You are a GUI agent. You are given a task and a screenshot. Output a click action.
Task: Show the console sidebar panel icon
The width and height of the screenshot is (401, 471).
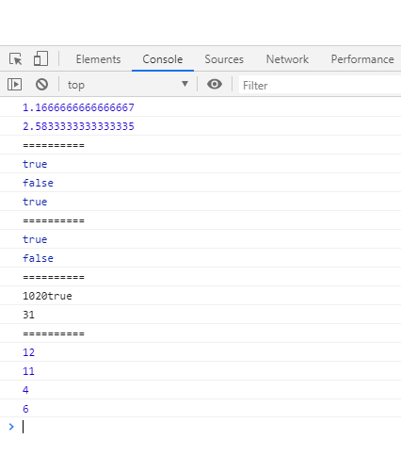point(14,85)
